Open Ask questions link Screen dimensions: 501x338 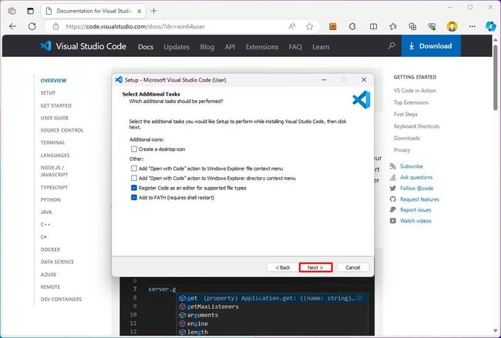[x=416, y=177]
